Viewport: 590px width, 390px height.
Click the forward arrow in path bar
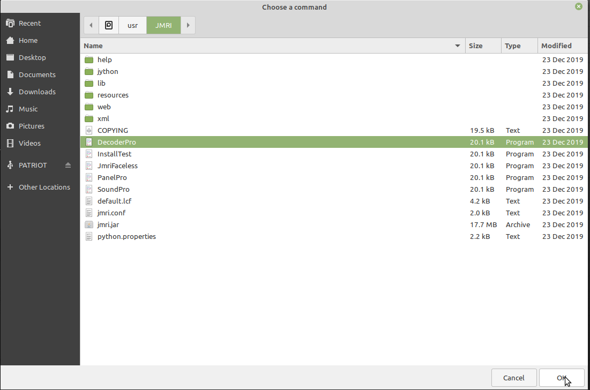[x=188, y=25]
